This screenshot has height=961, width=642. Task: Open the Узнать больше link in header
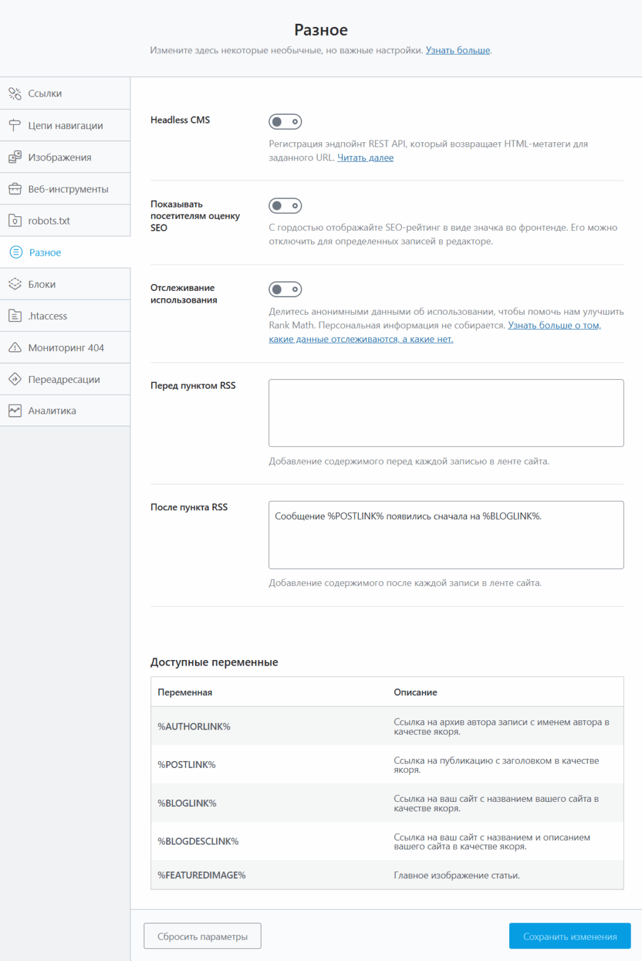(458, 50)
